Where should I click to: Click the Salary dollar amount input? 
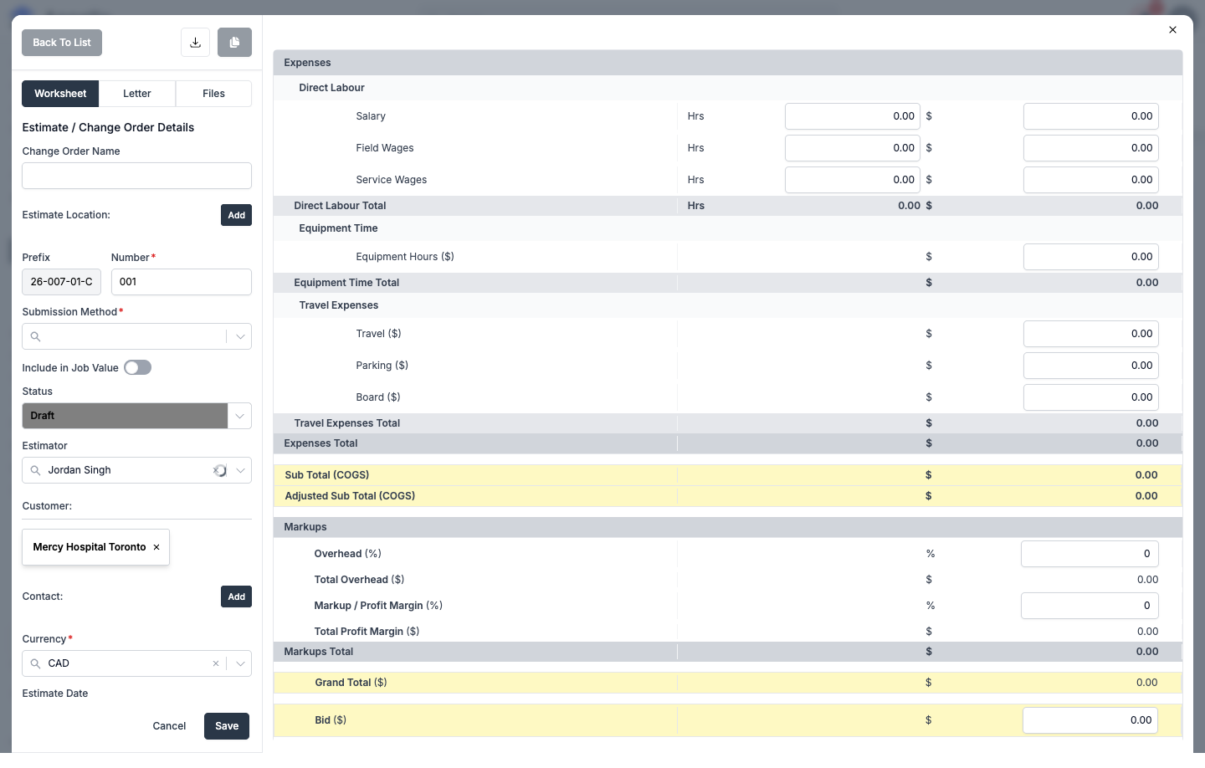coord(1091,116)
